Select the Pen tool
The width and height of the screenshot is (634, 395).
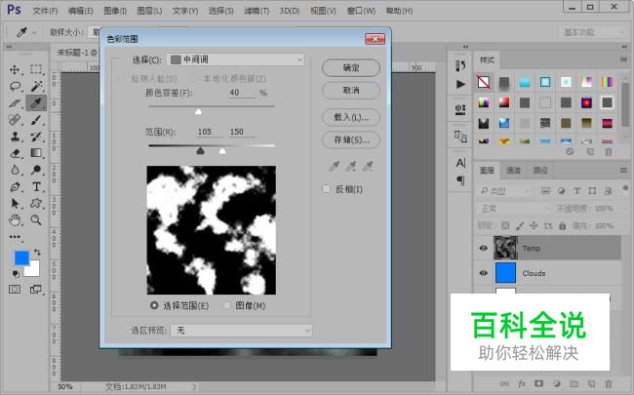coord(15,187)
